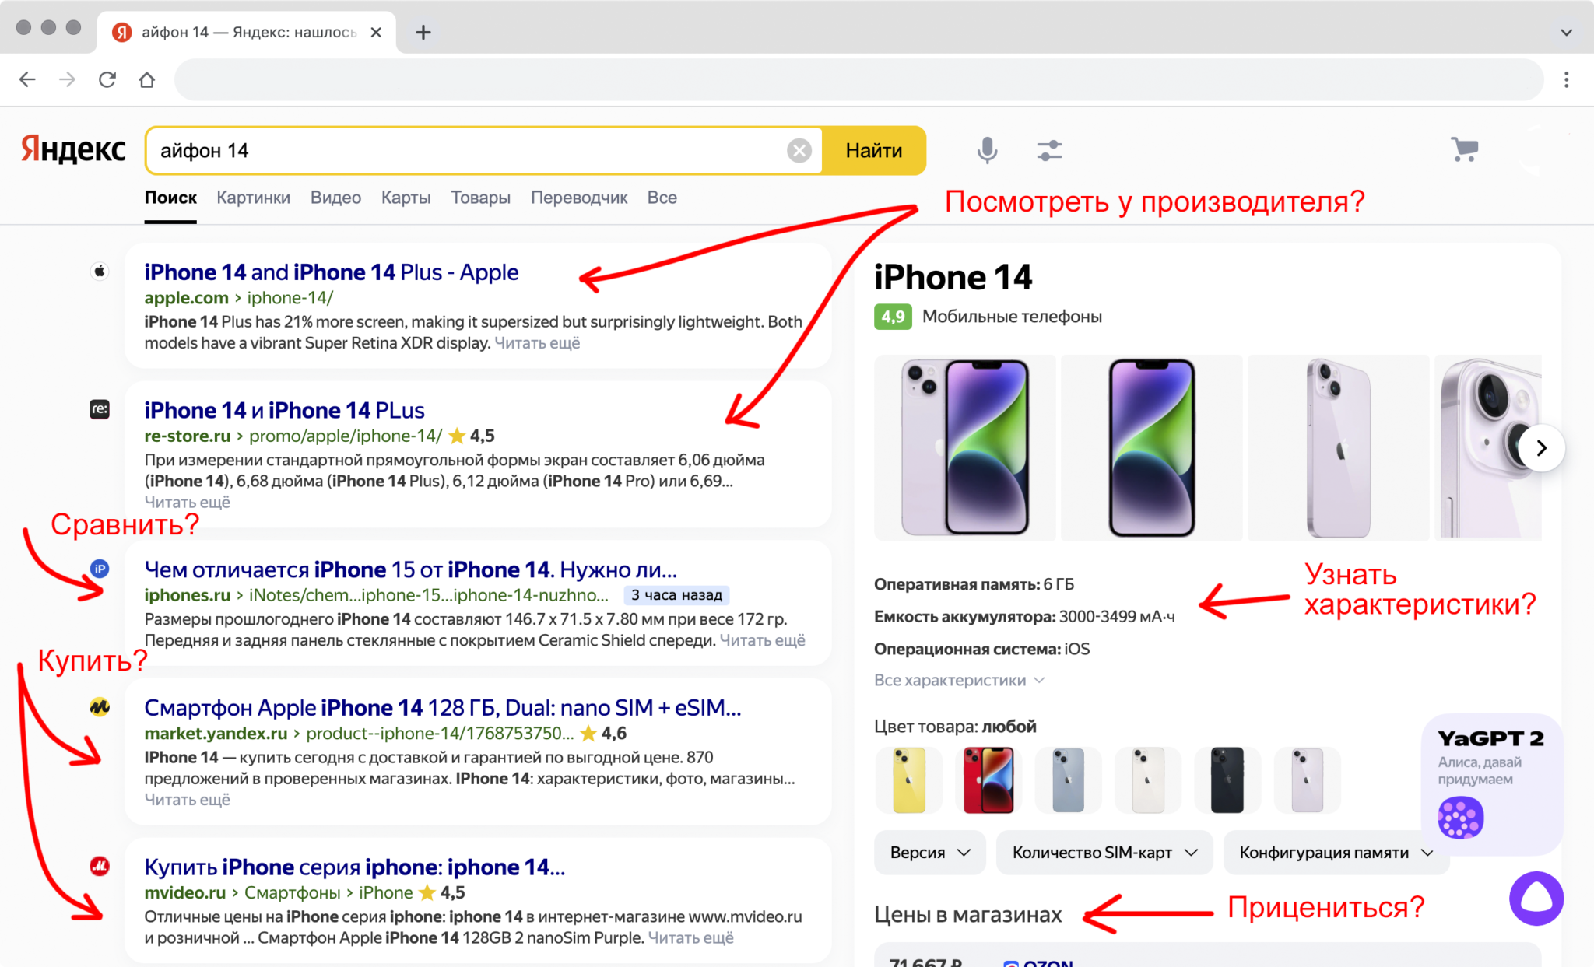
Task: Show next iPhone photos with the arrow
Action: point(1540,448)
